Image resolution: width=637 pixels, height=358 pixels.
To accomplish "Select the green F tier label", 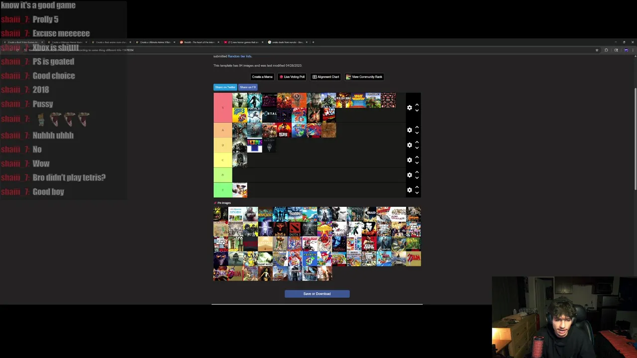I will pos(223,190).
